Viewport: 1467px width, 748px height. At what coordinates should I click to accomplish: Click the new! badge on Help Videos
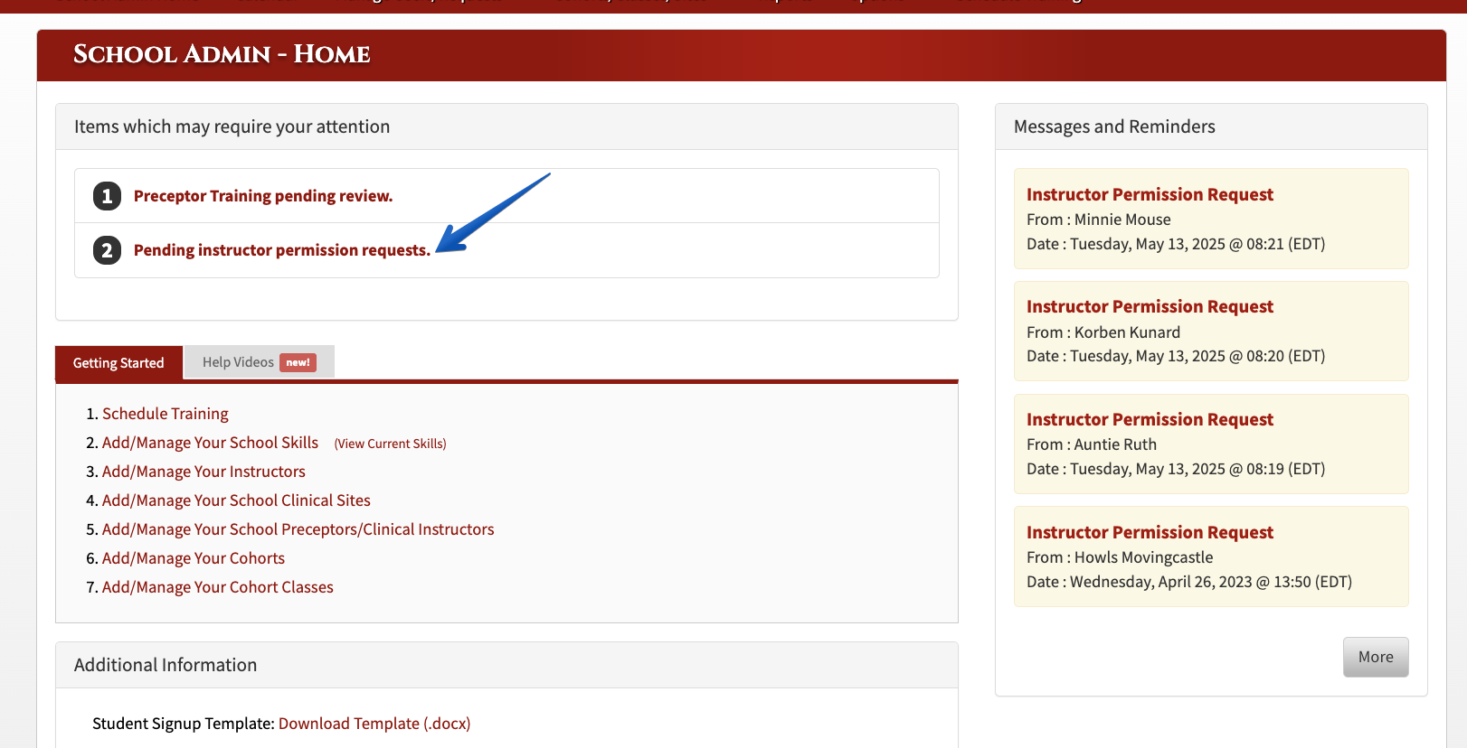(298, 362)
